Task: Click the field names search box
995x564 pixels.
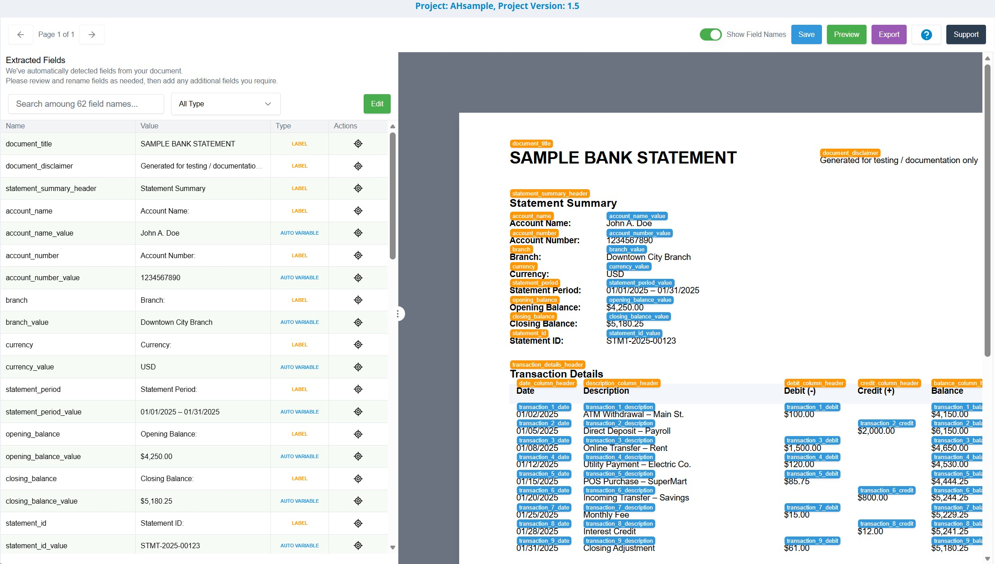Action: [86, 104]
